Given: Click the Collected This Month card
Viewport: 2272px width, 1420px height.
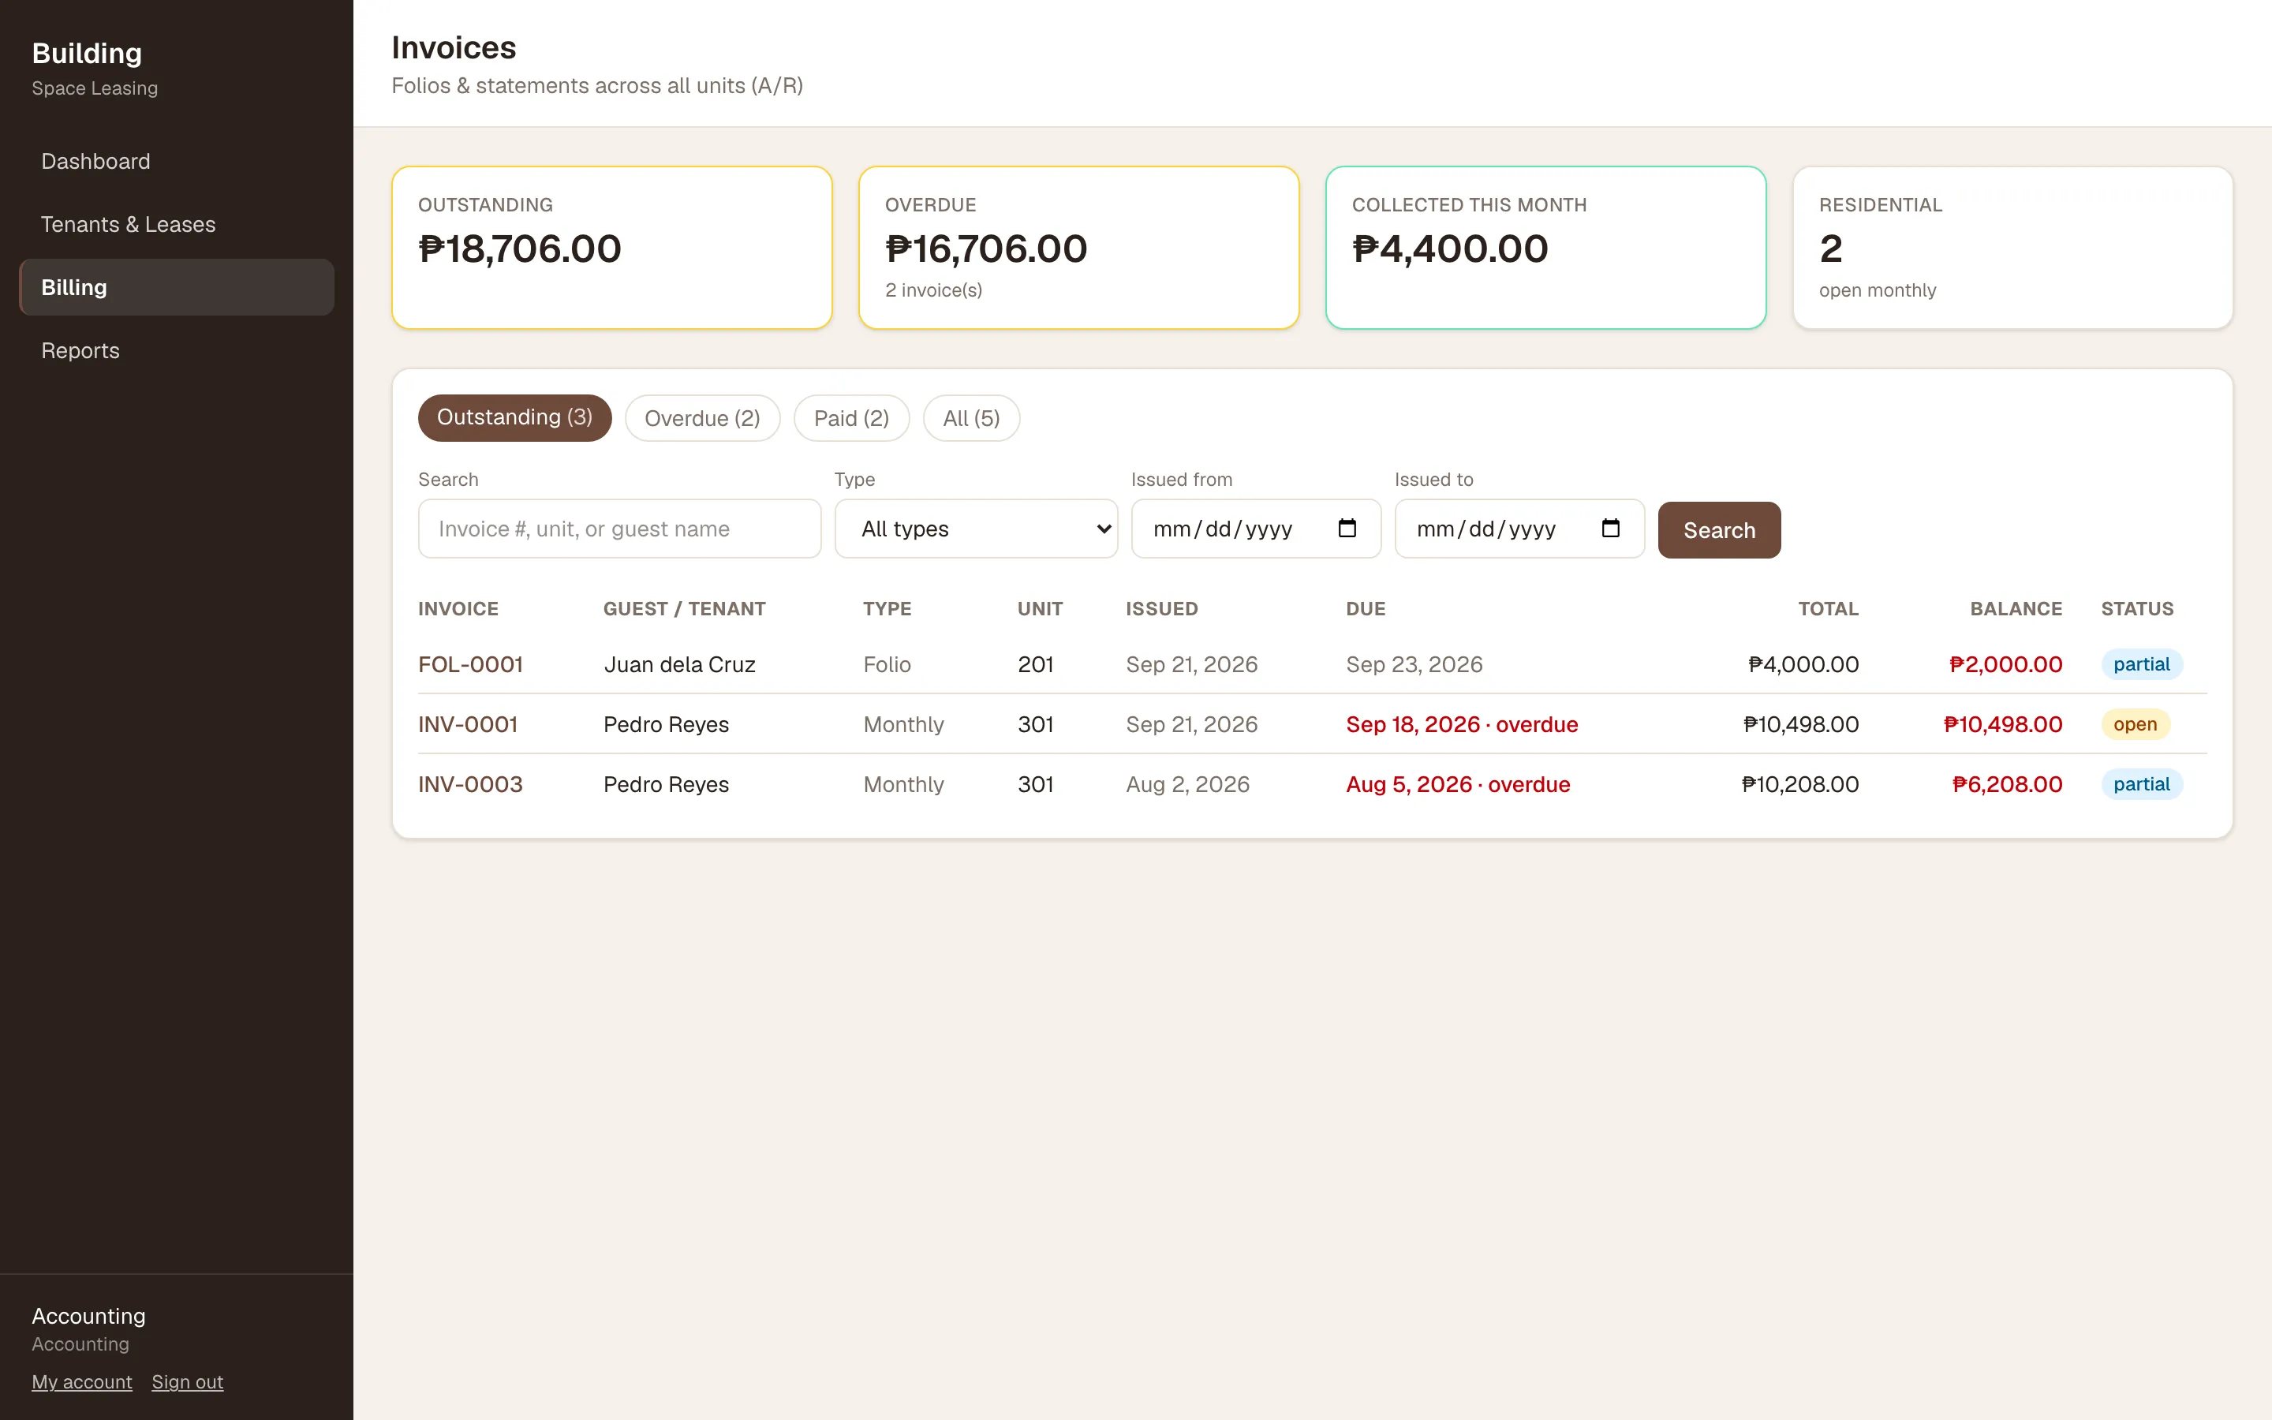Looking at the screenshot, I should click(x=1545, y=248).
